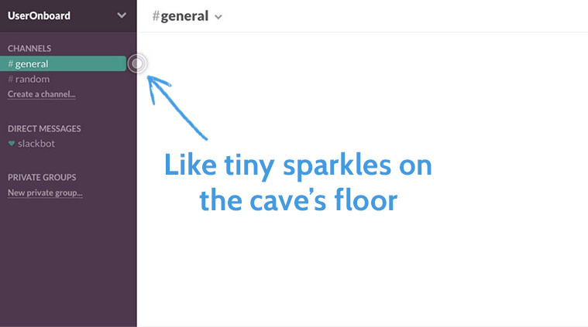Click the PRIVATE GROUPS section header
This screenshot has width=588, height=327.
coord(42,177)
